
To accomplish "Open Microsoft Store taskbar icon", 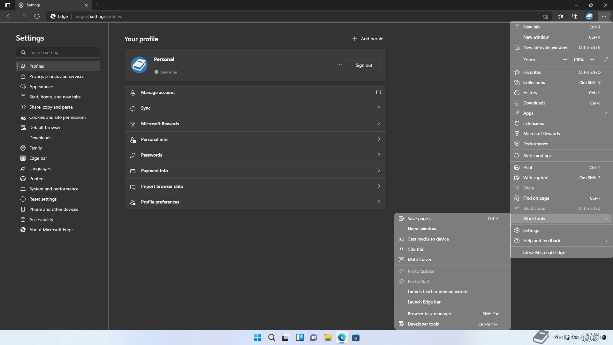I will (x=356, y=337).
